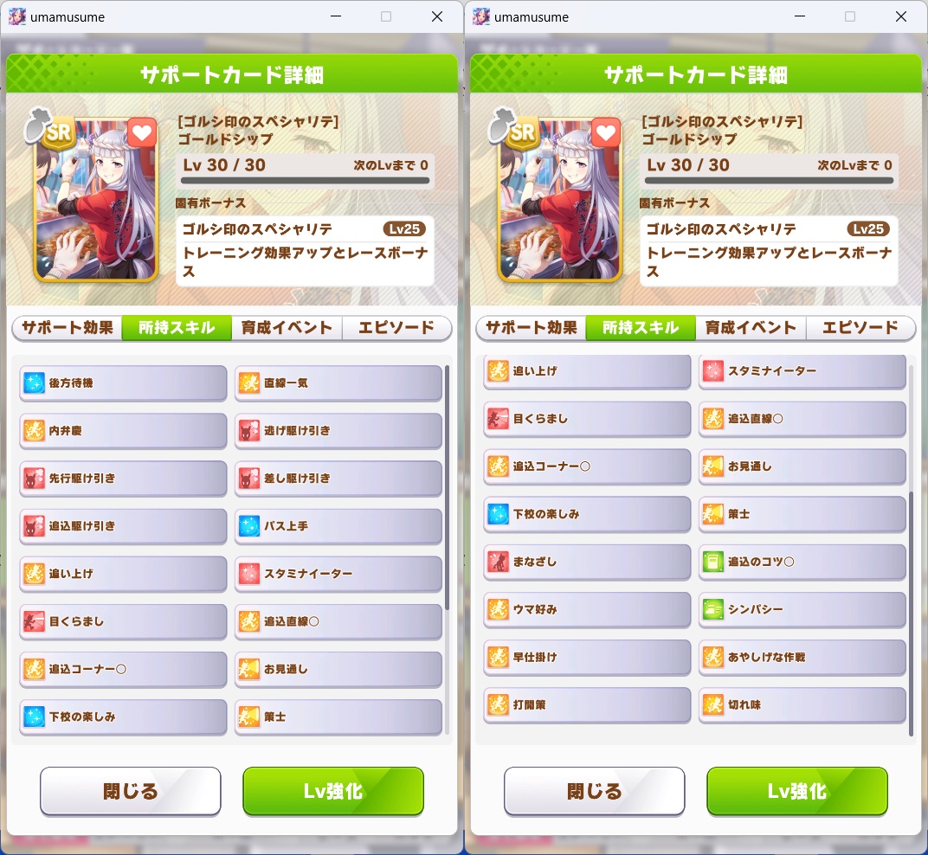Click the Gold Ship card thumbnail on left
The image size is (928, 855).
[x=97, y=198]
